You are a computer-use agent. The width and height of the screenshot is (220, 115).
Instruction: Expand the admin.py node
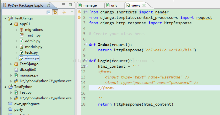pyautogui.click(x=16, y=41)
